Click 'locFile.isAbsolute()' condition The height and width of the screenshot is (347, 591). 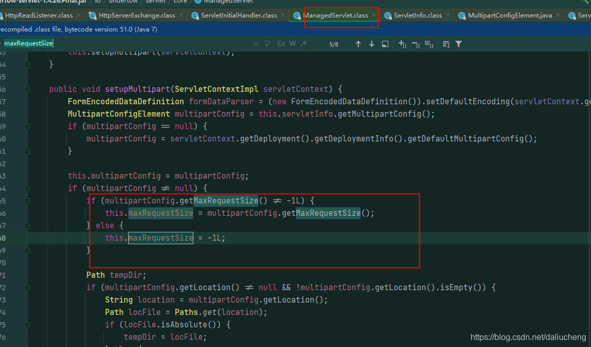(172, 325)
